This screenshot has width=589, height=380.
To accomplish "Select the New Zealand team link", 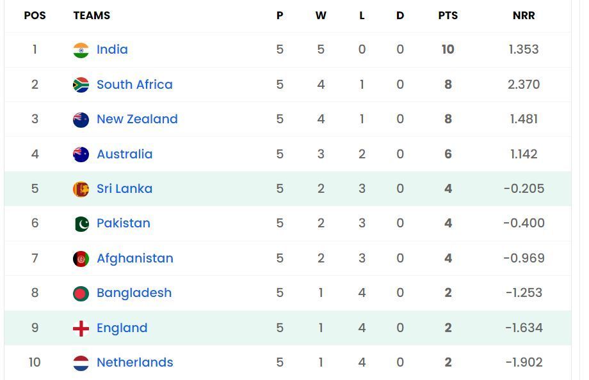I will [137, 119].
